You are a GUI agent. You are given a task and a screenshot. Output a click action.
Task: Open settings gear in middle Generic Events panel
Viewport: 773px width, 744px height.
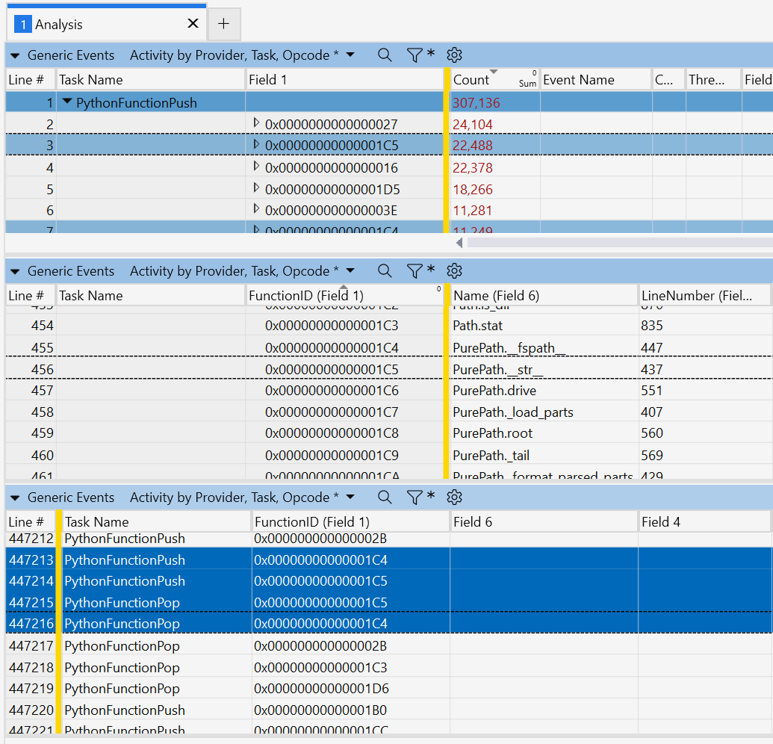pyautogui.click(x=454, y=270)
